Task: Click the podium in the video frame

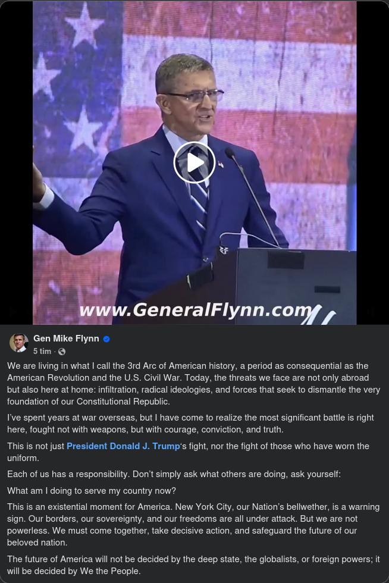Action: coord(283,286)
